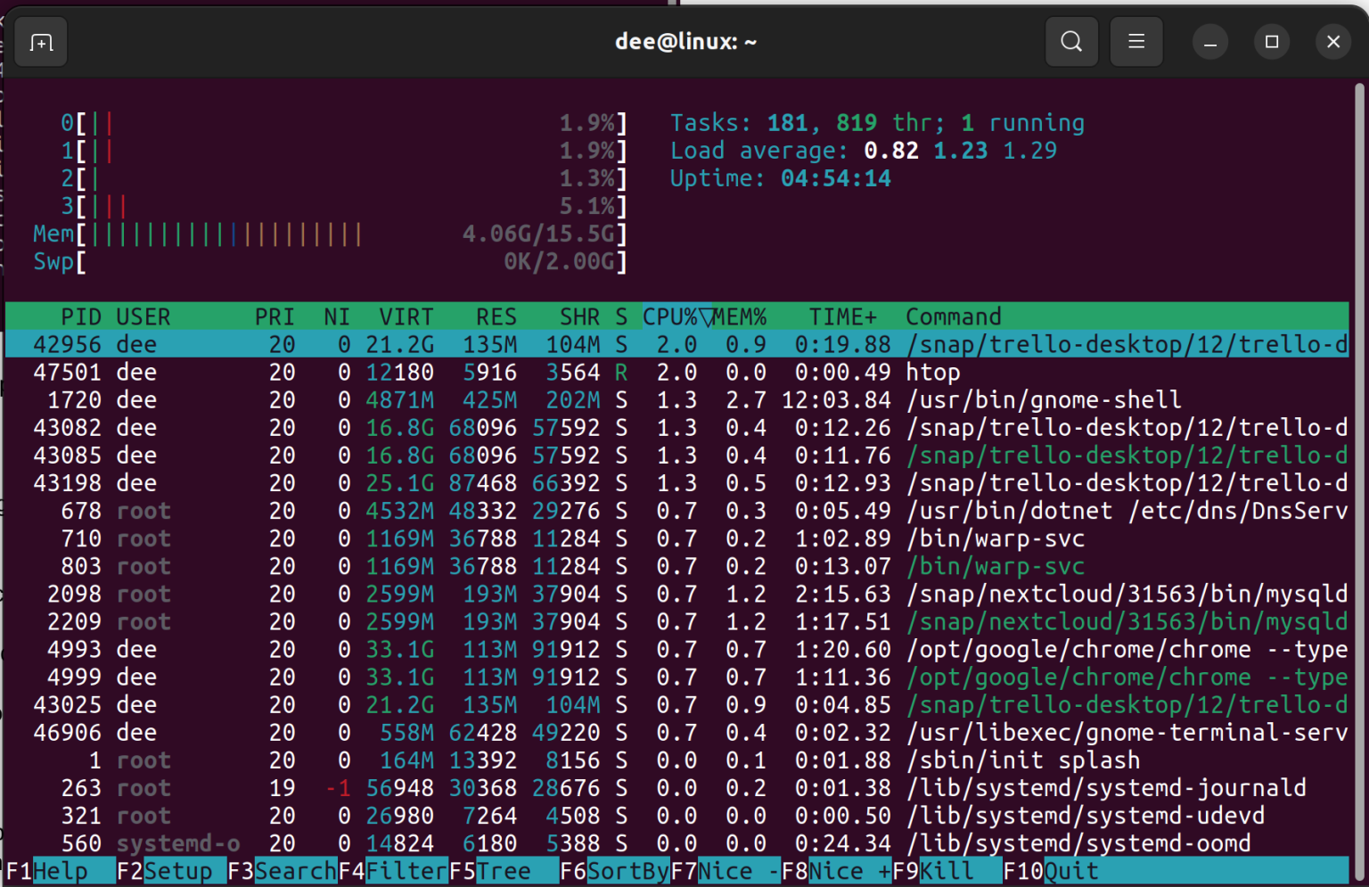The height and width of the screenshot is (887, 1369).
Task: Select the gnome-shell process row
Action: click(624, 399)
